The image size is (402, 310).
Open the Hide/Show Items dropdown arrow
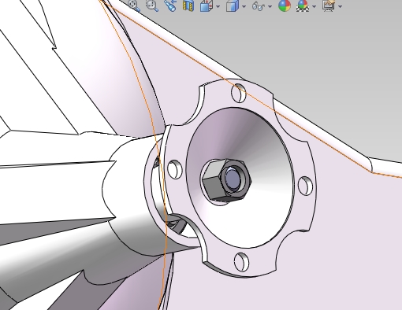[x=270, y=6]
